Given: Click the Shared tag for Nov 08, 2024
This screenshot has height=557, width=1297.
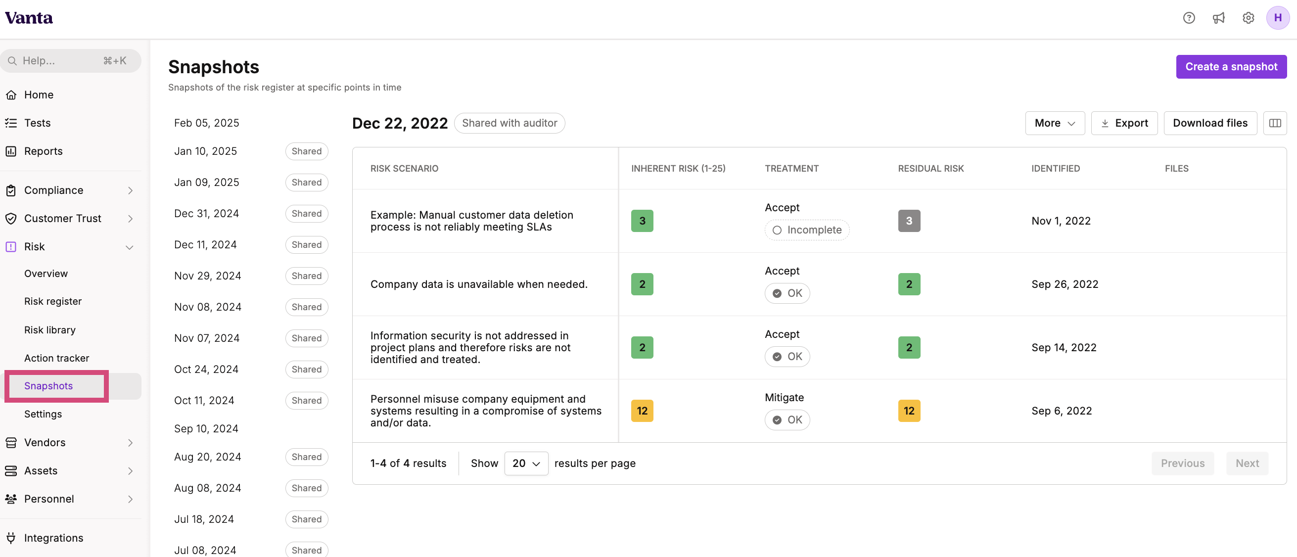Looking at the screenshot, I should pos(307,307).
